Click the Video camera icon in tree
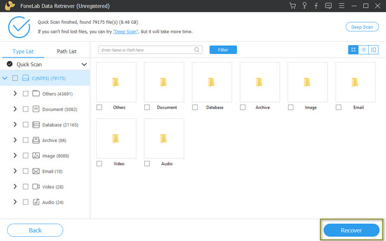This screenshot has height=241, width=386. 36,186
